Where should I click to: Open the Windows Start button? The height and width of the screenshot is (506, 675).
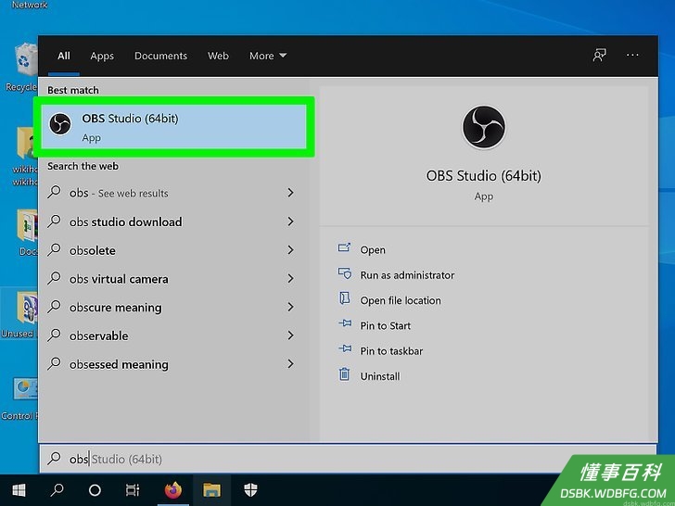pyautogui.click(x=19, y=490)
